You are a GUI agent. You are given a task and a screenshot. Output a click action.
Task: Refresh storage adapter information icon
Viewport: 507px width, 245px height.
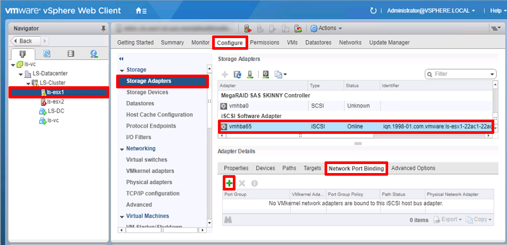[238, 75]
